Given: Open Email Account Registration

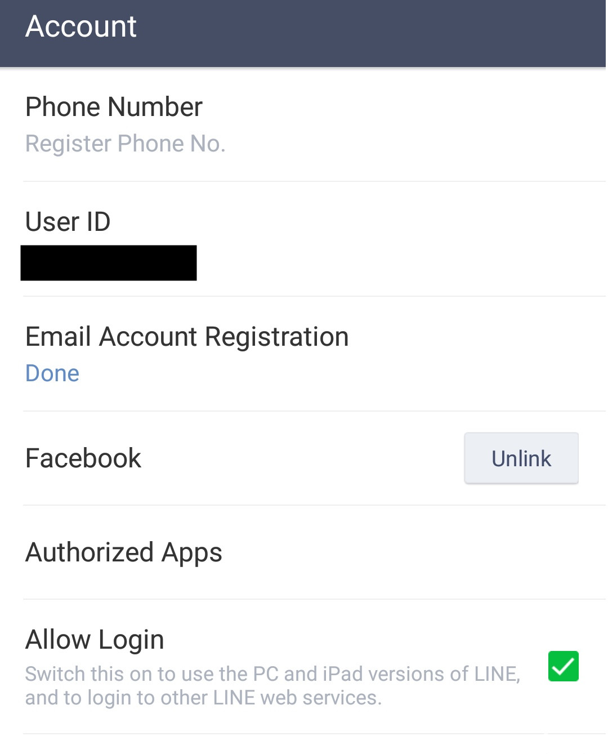Looking at the screenshot, I should click(x=187, y=337).
